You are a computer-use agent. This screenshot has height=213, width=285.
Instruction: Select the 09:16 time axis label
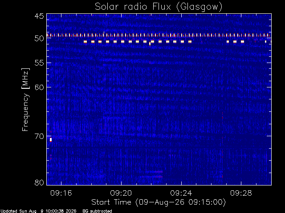[61, 193]
